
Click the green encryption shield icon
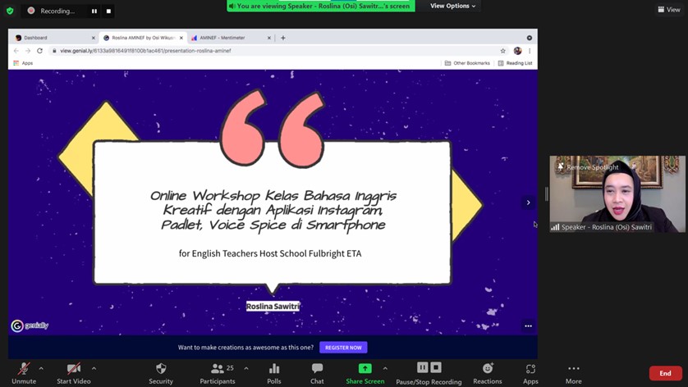click(x=10, y=11)
